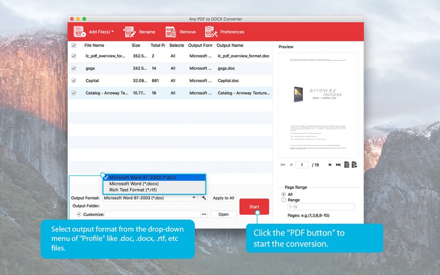Click the Microsoft ... format cell for Capital

200,80
